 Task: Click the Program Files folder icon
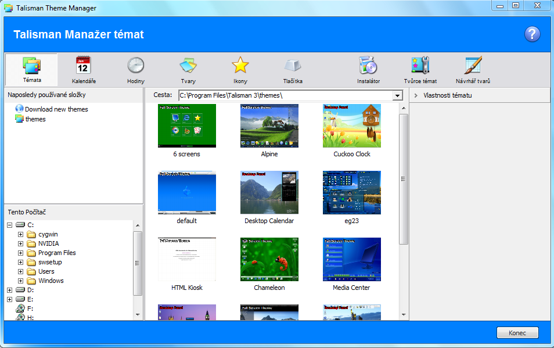(x=32, y=253)
